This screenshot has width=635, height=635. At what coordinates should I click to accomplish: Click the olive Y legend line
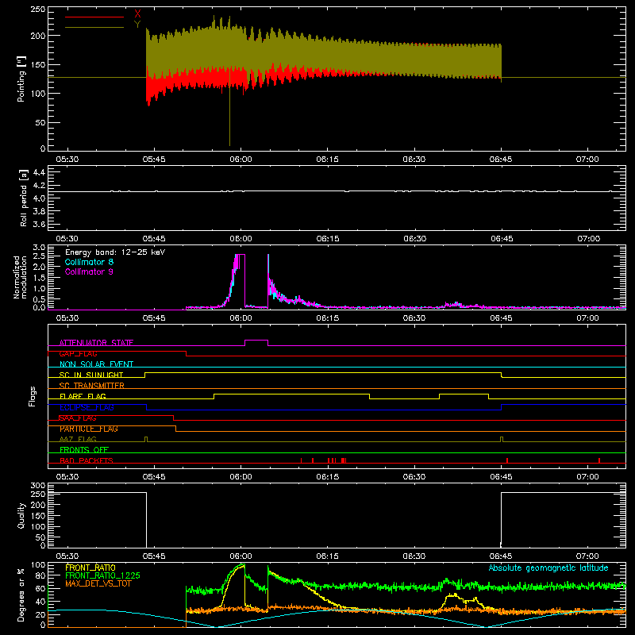(94, 27)
